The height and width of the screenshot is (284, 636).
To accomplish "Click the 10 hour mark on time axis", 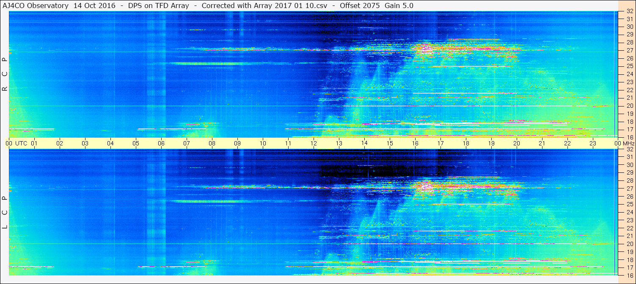I will pos(263,143).
